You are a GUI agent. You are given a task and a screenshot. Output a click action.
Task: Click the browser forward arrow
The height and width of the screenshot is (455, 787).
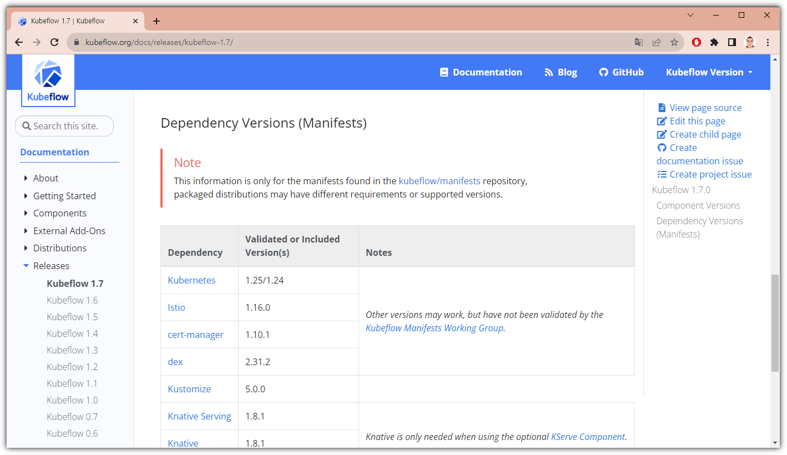tap(37, 42)
